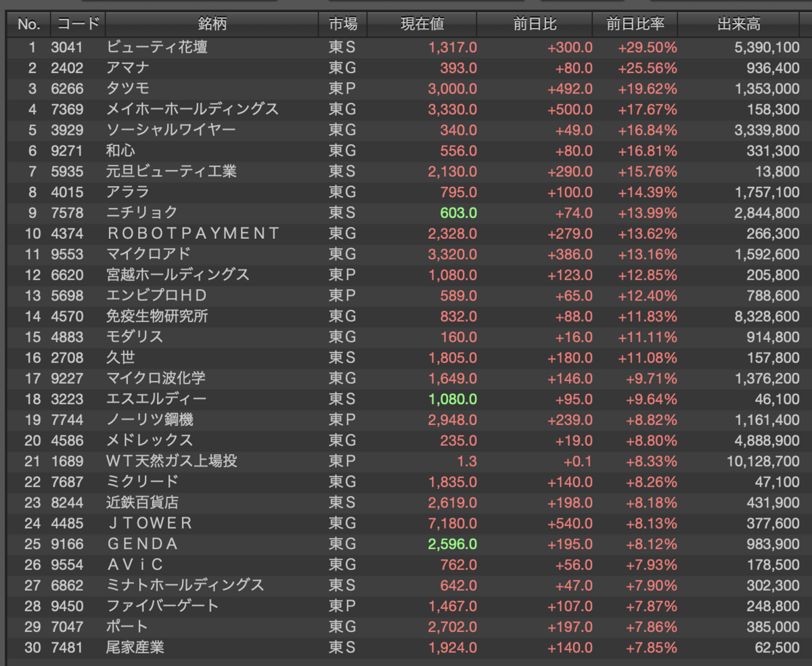Click the change rate +29.50%

pos(647,47)
